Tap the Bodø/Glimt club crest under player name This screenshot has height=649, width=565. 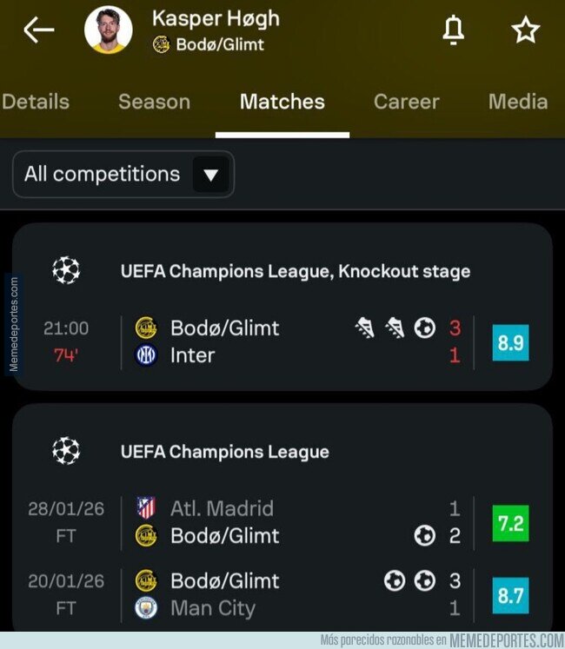click(x=161, y=45)
